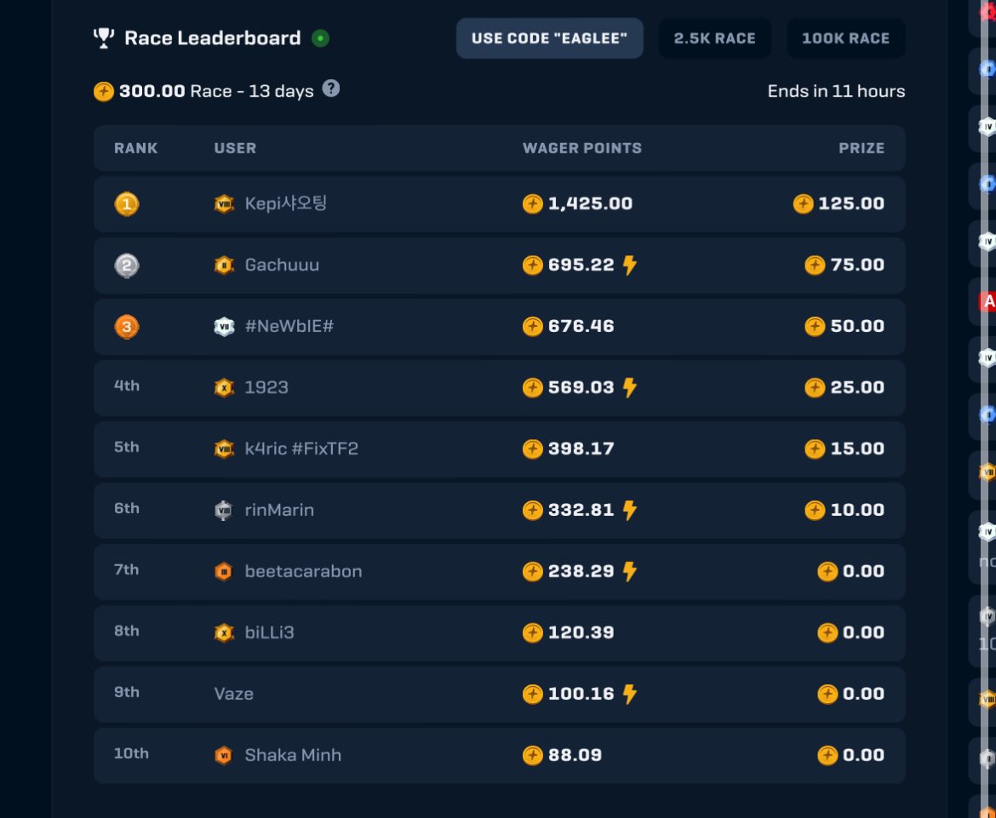996x818 pixels.
Task: Click beetacarabon's orange level badge
Action: pos(224,572)
